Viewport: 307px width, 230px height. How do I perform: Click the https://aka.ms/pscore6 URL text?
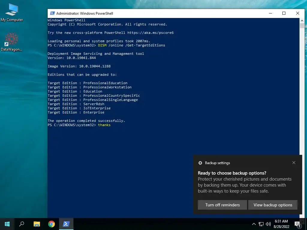click(151, 33)
